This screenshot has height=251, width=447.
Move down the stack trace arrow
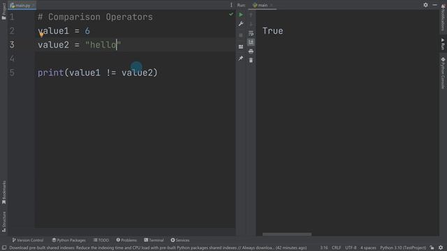(x=251, y=24)
